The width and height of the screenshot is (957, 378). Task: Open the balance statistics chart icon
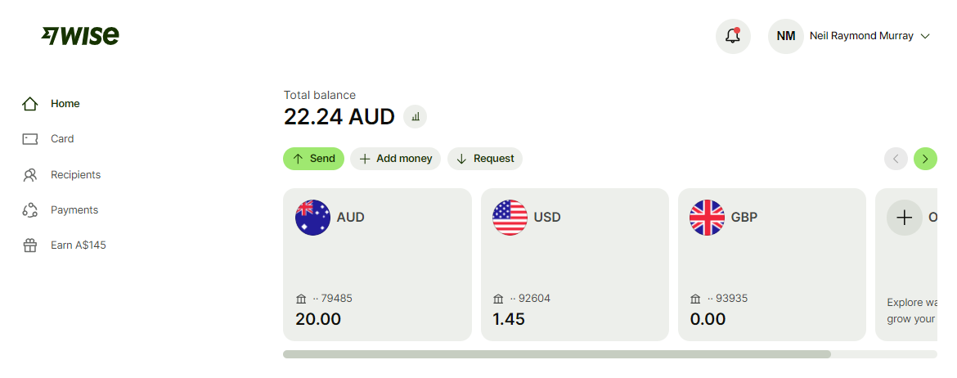pos(416,117)
